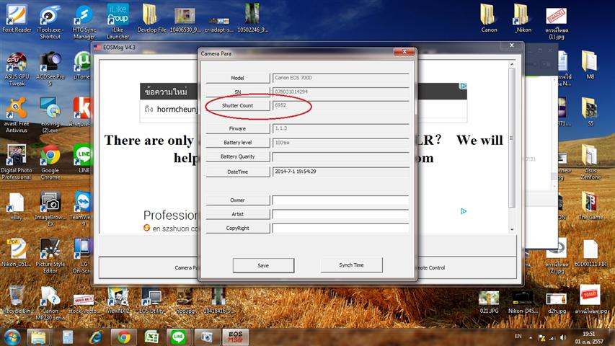The width and height of the screenshot is (615, 346).
Task: Click the Artist text field
Action: point(340,214)
